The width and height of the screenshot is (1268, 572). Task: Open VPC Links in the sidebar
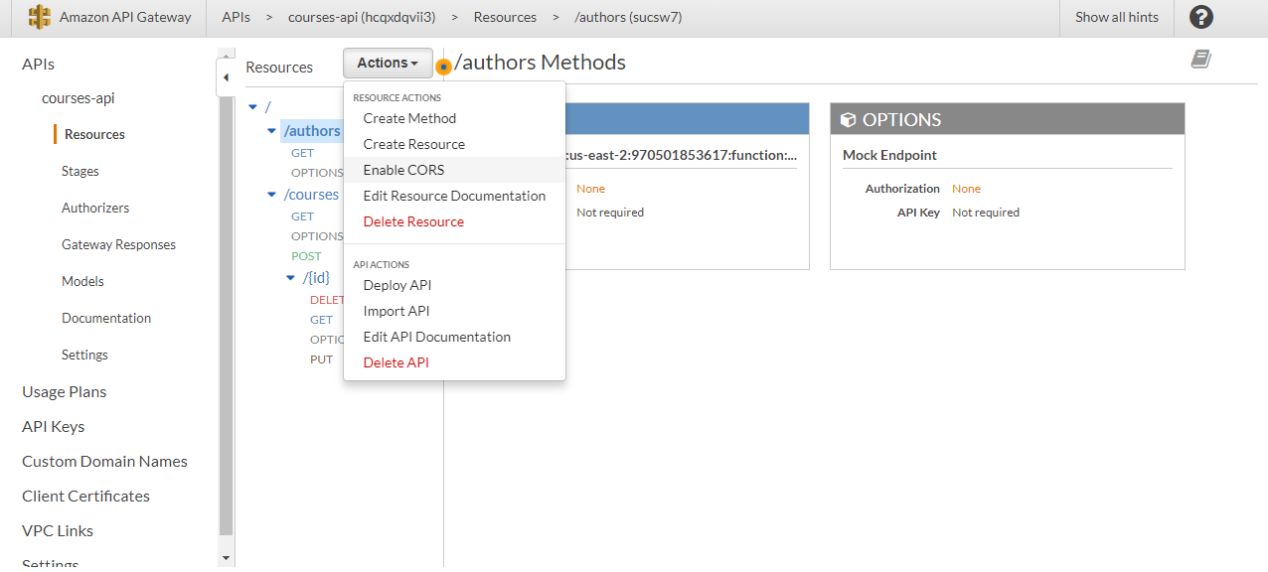58,530
